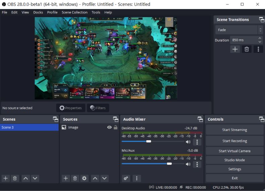Click the CPU: 2.5%, 30.00 fps readout
The height and width of the screenshot is (191, 265).
click(228, 187)
